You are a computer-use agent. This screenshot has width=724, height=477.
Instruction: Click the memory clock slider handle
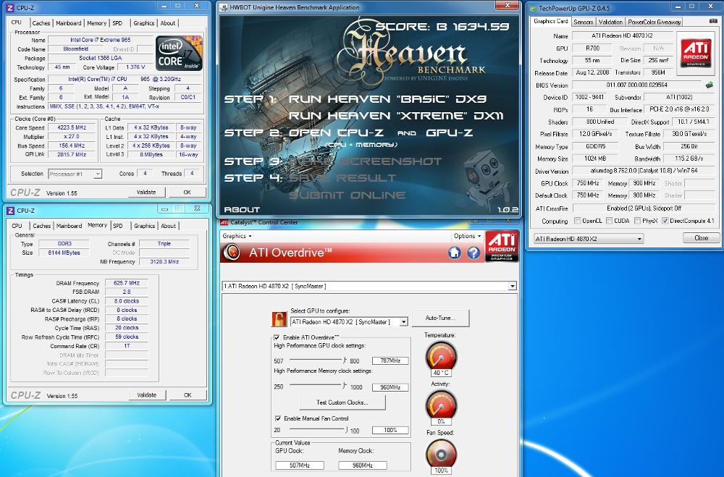tap(344, 385)
